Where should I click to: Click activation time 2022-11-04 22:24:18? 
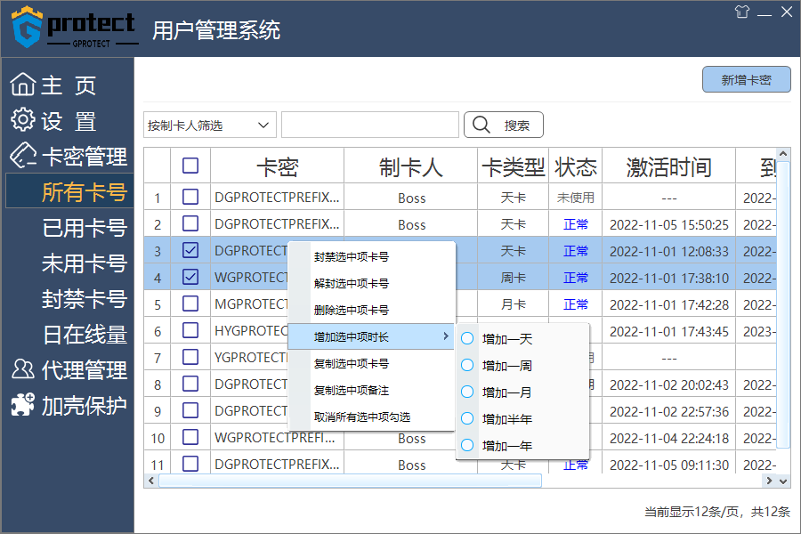click(x=668, y=438)
